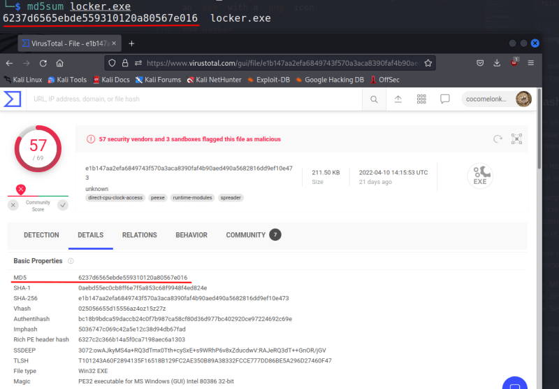Reload the VirusTotal page

coord(43,63)
